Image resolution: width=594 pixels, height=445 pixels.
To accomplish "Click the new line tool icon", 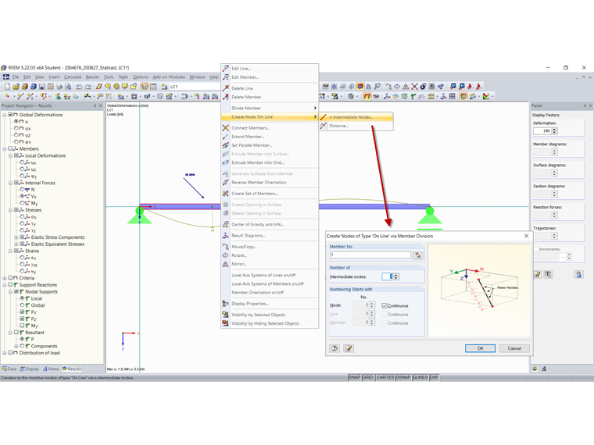I will pyautogui.click(x=20, y=97).
